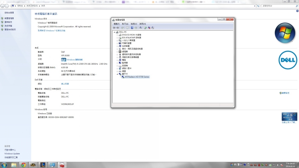Click the 控制台首頁 link in the sidebar
Viewport: 299px width, 168px height.
tap(9, 13)
